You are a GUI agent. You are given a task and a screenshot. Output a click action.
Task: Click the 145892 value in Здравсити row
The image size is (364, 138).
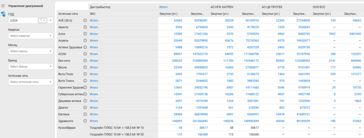[x=177, y=121]
